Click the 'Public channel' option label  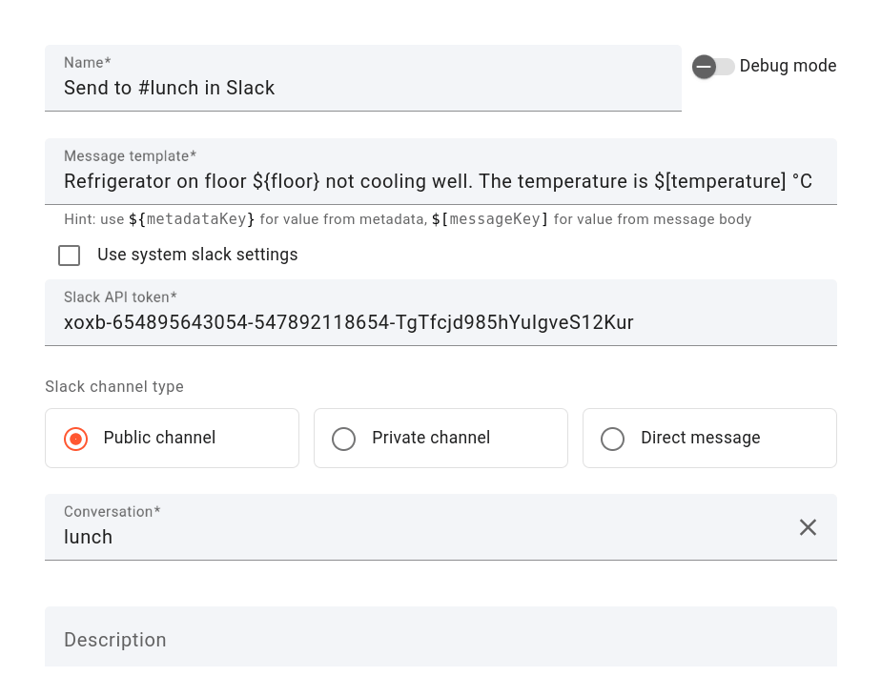[159, 439]
